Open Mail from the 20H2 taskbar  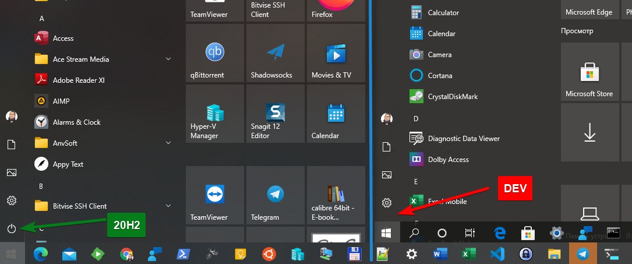point(69,254)
